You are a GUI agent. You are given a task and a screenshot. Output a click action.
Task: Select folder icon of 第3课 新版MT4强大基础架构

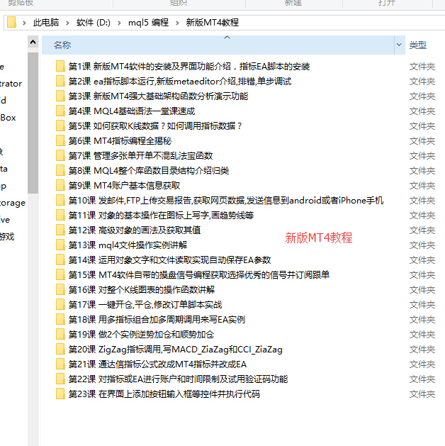click(x=60, y=96)
